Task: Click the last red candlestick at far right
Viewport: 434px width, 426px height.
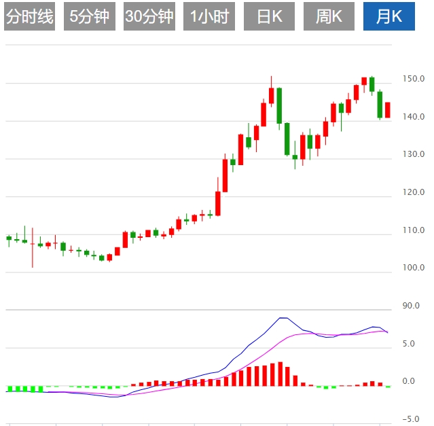Action: [x=388, y=109]
